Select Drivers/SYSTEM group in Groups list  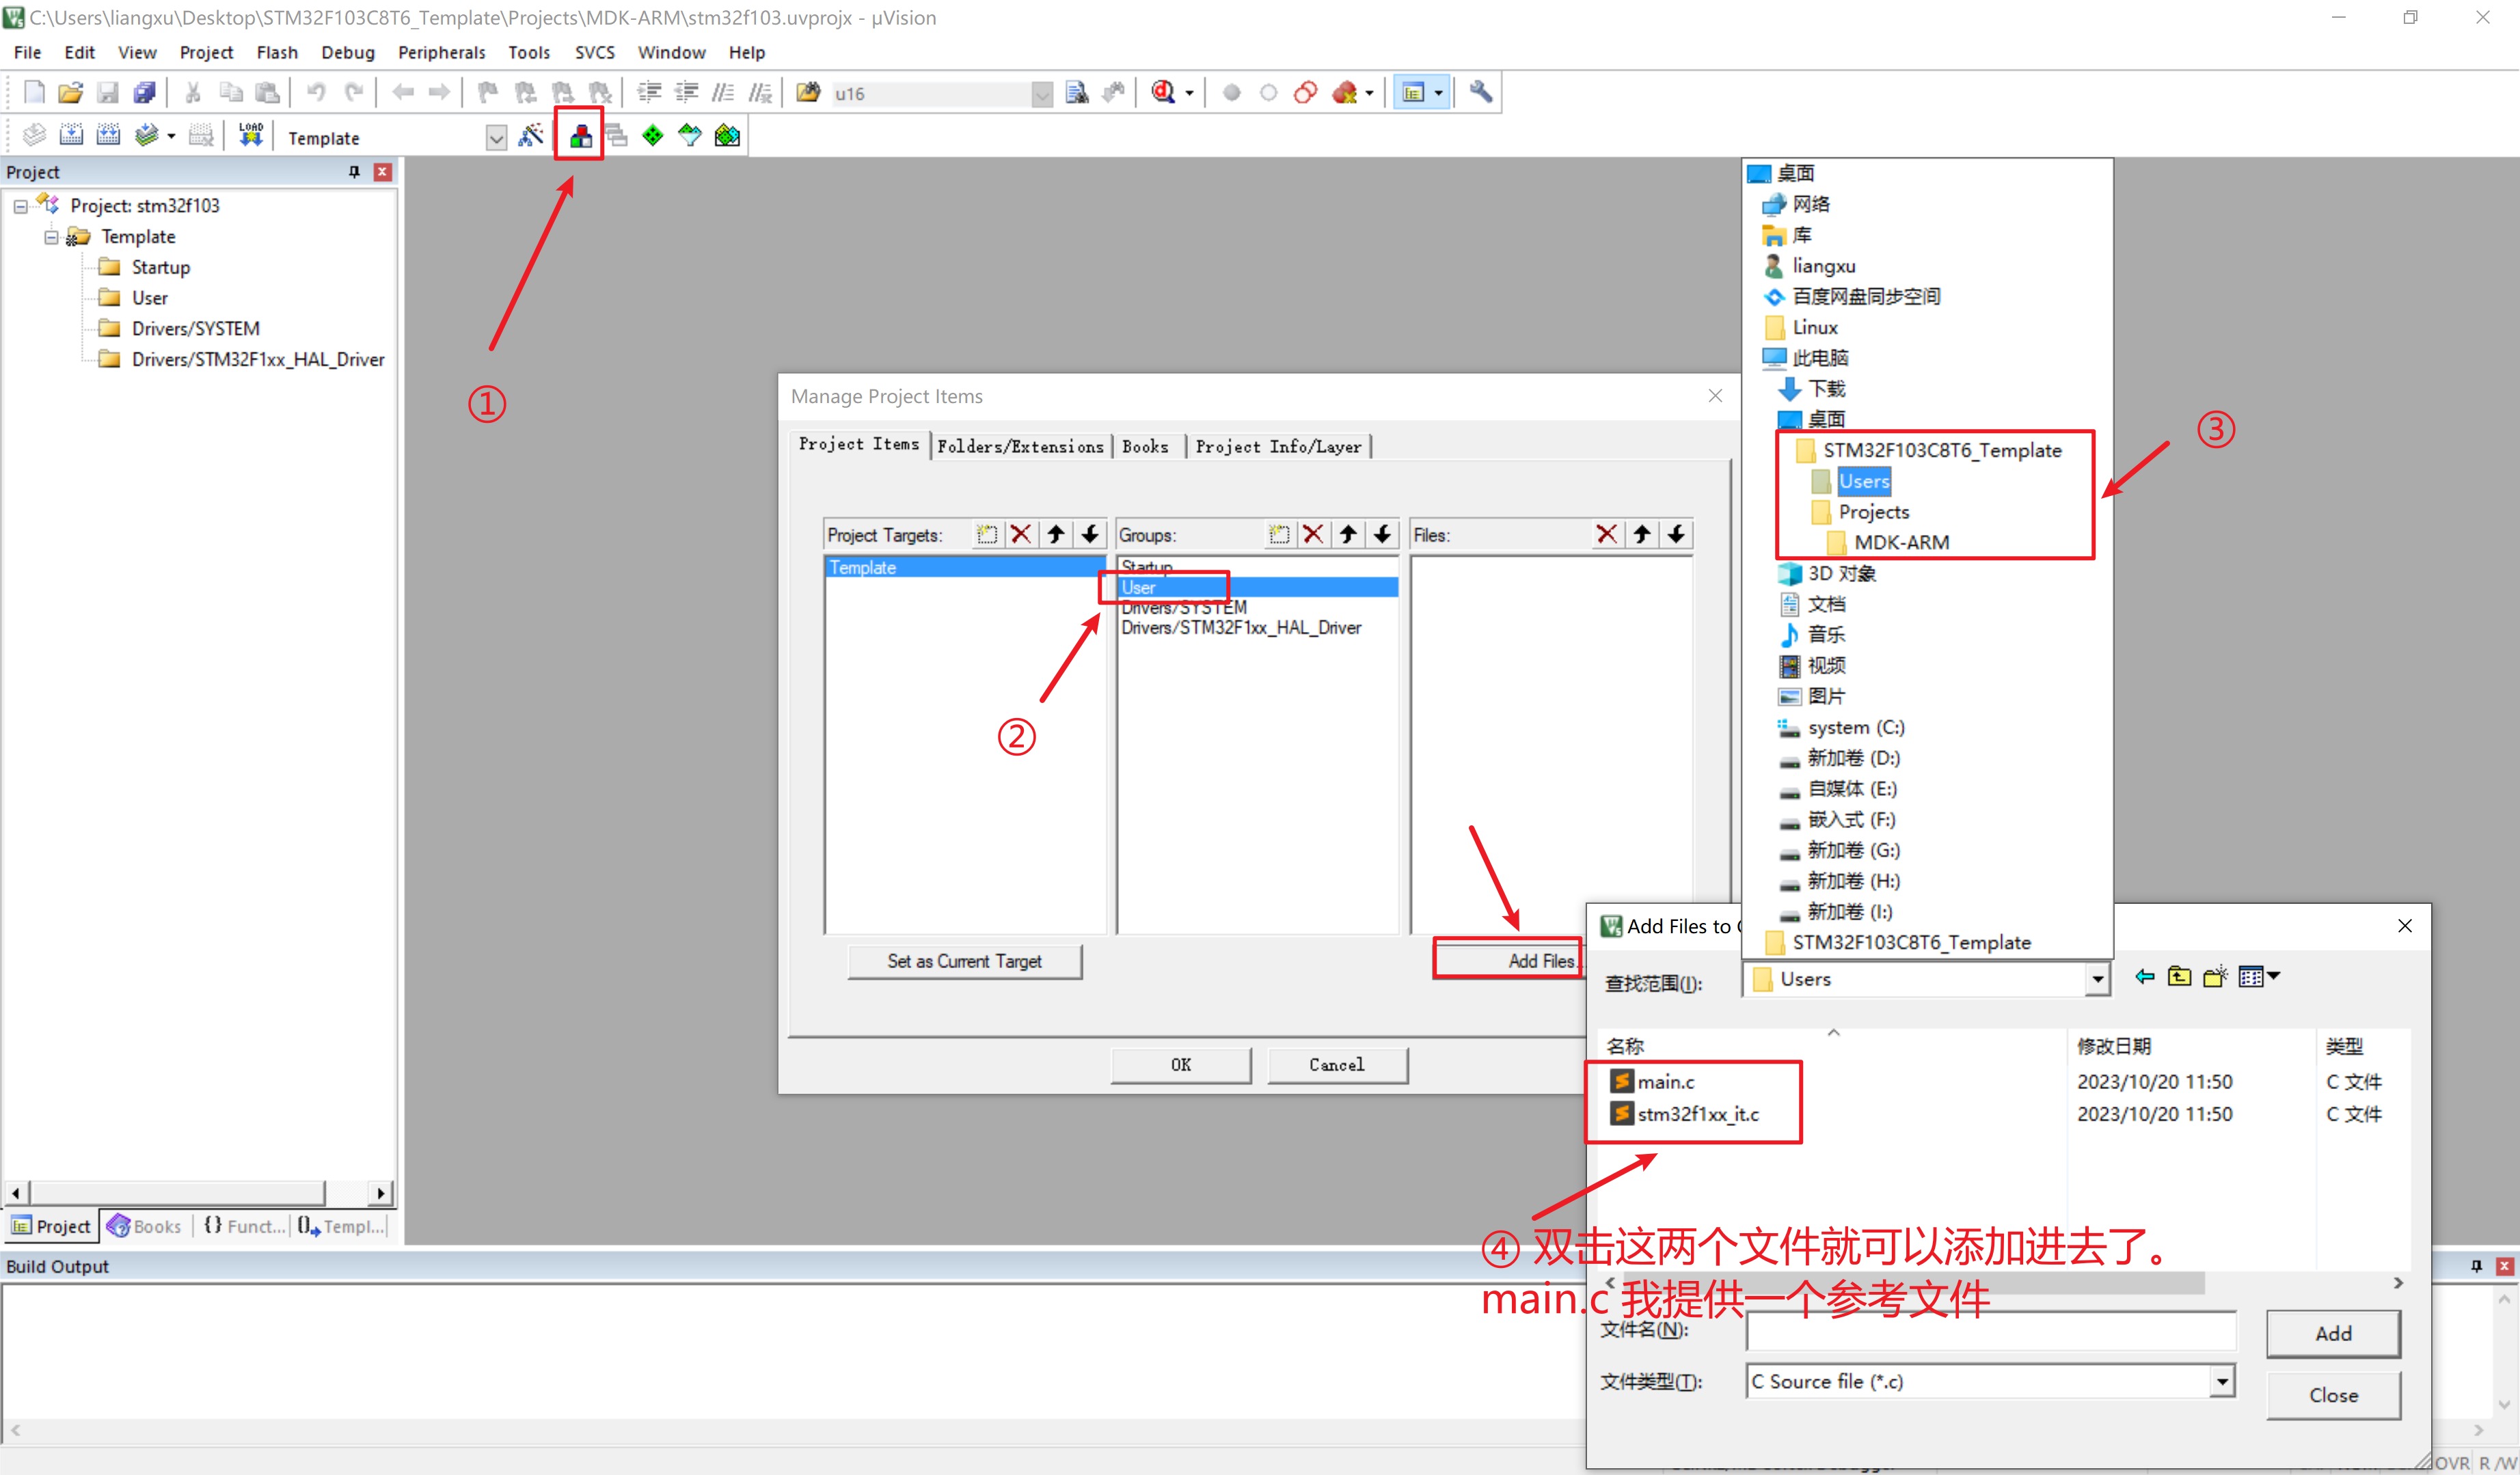[x=1184, y=607]
